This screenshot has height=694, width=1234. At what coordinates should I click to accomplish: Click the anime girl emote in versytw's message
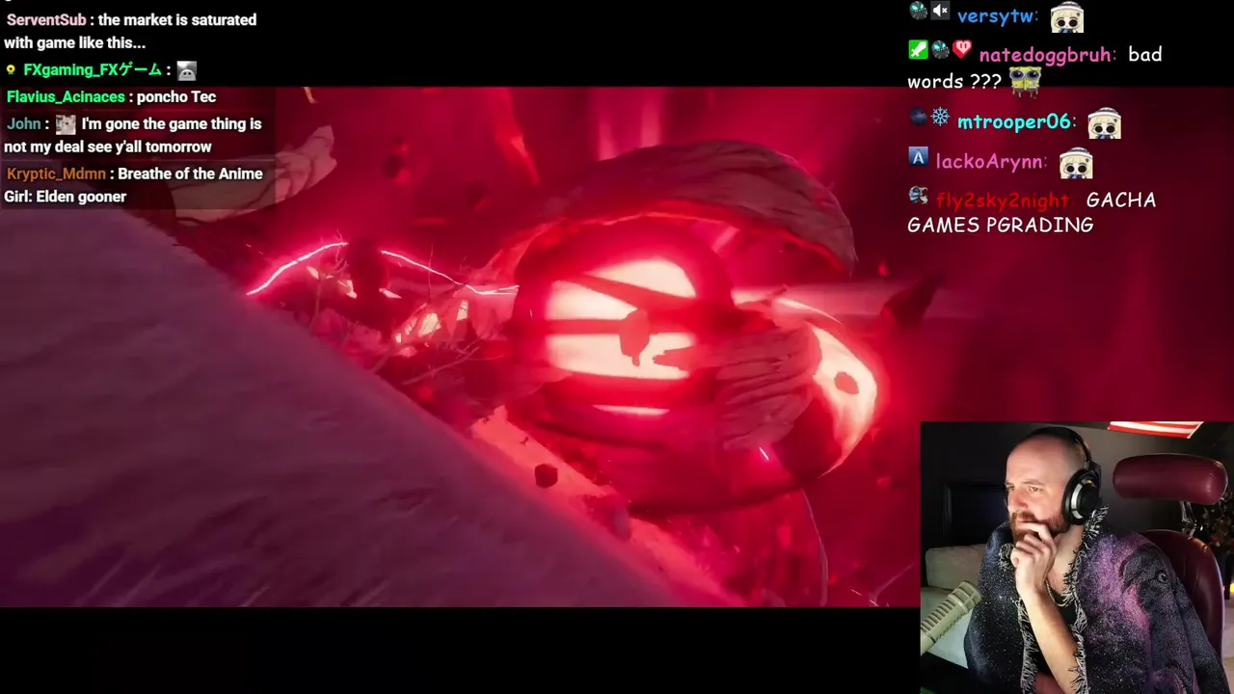(1067, 16)
